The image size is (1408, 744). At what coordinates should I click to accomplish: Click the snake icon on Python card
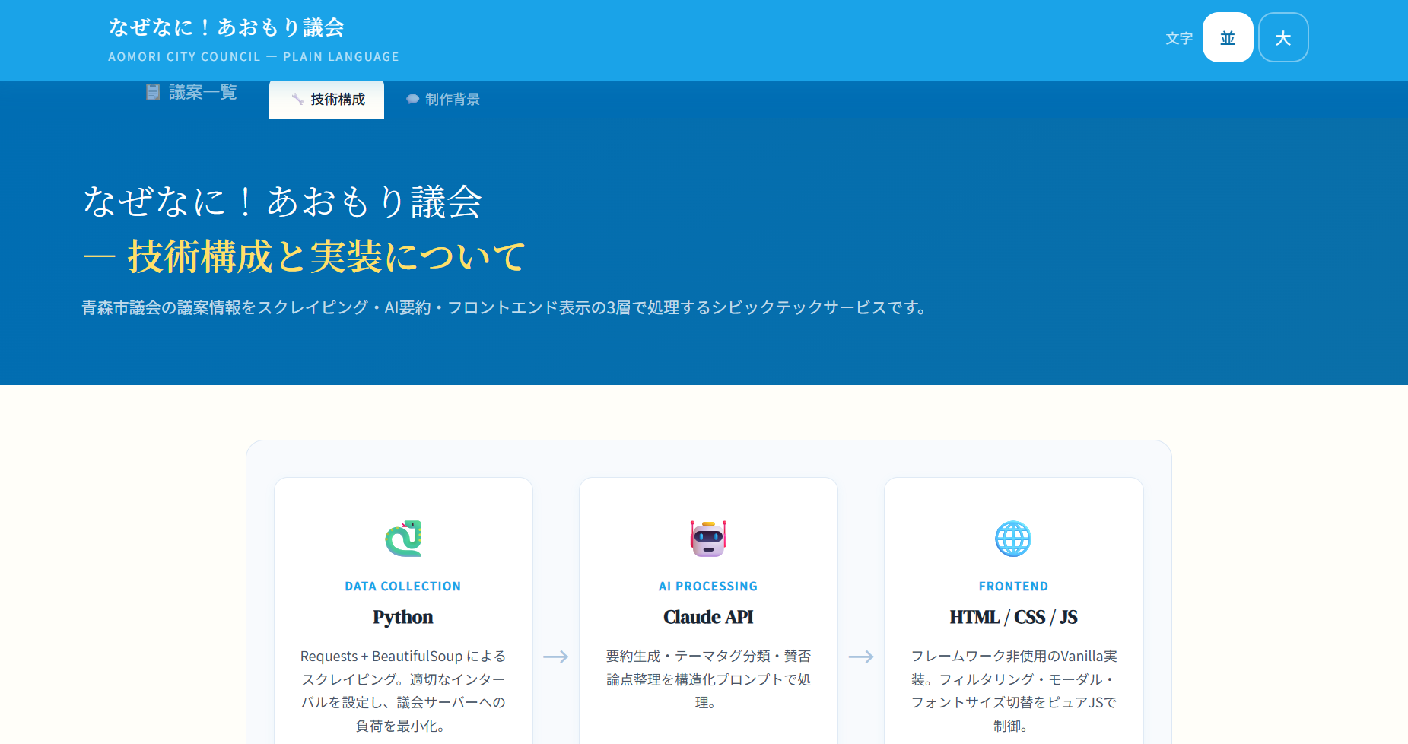pos(403,539)
